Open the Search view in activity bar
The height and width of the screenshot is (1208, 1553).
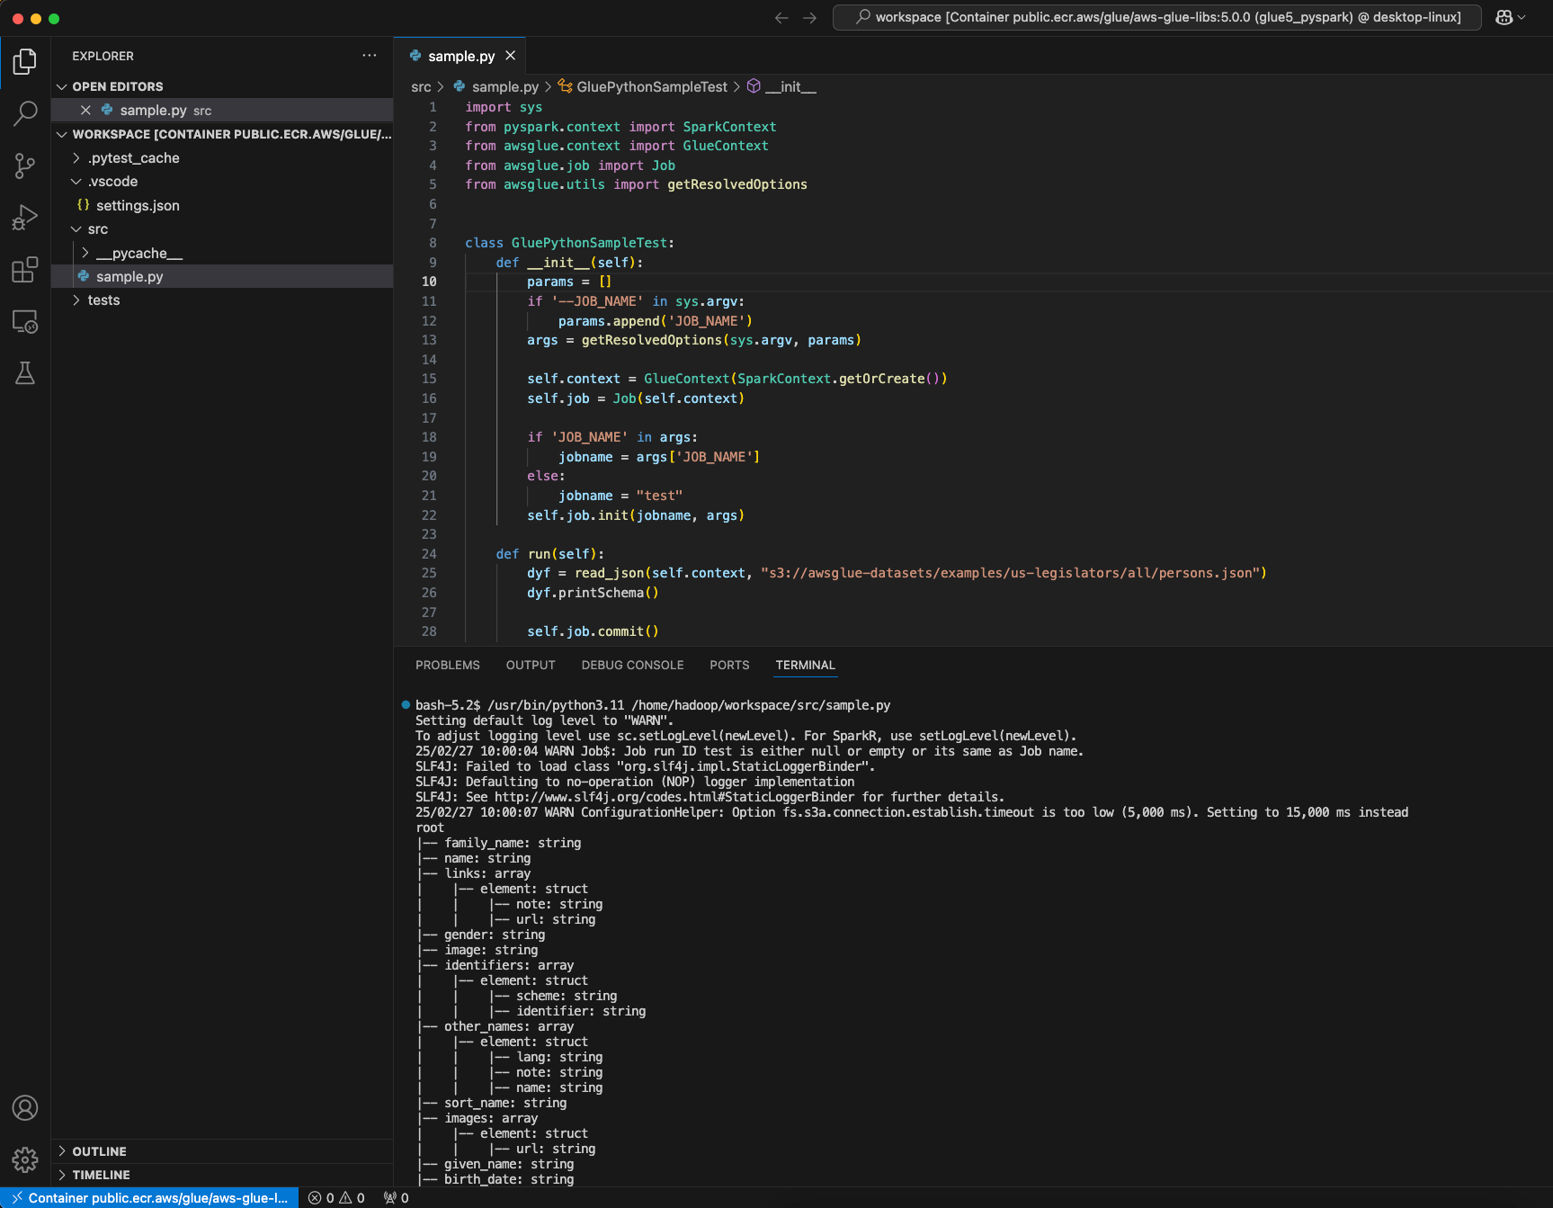coord(25,113)
